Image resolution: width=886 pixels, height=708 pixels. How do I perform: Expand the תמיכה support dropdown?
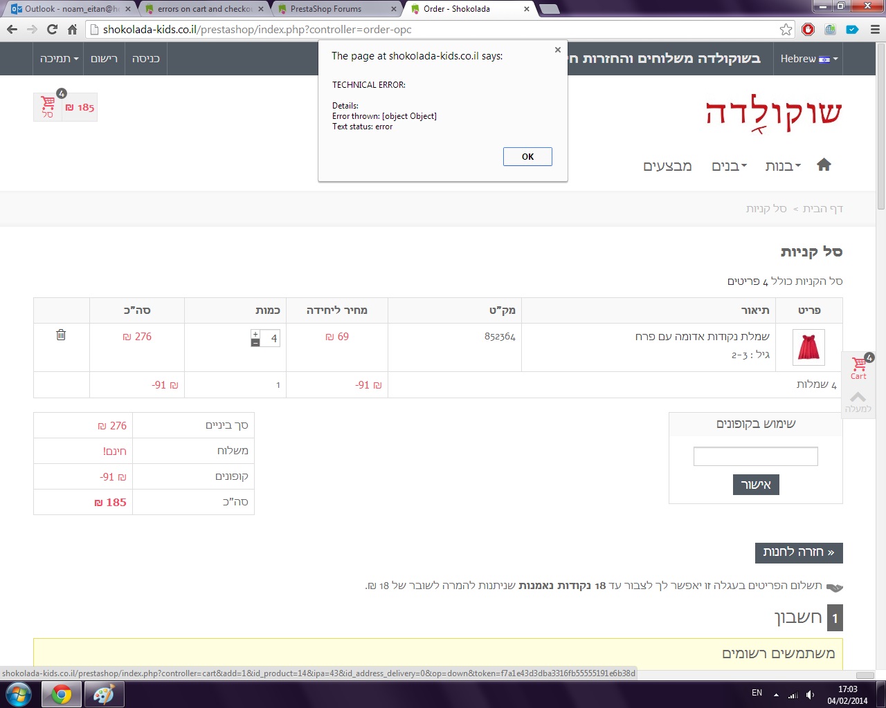click(59, 59)
